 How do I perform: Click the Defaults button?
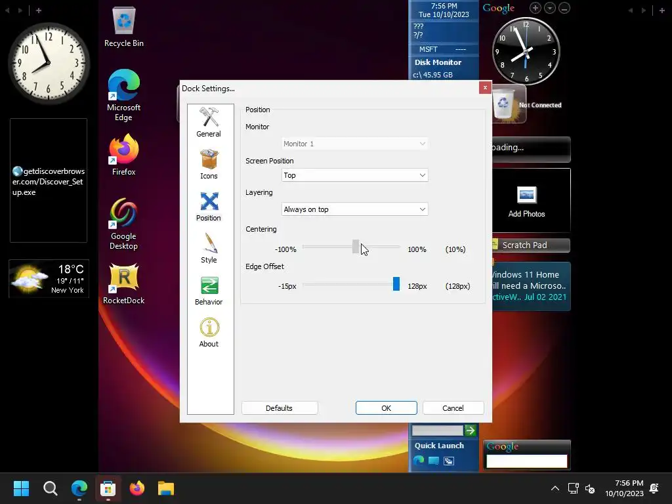[280, 408]
